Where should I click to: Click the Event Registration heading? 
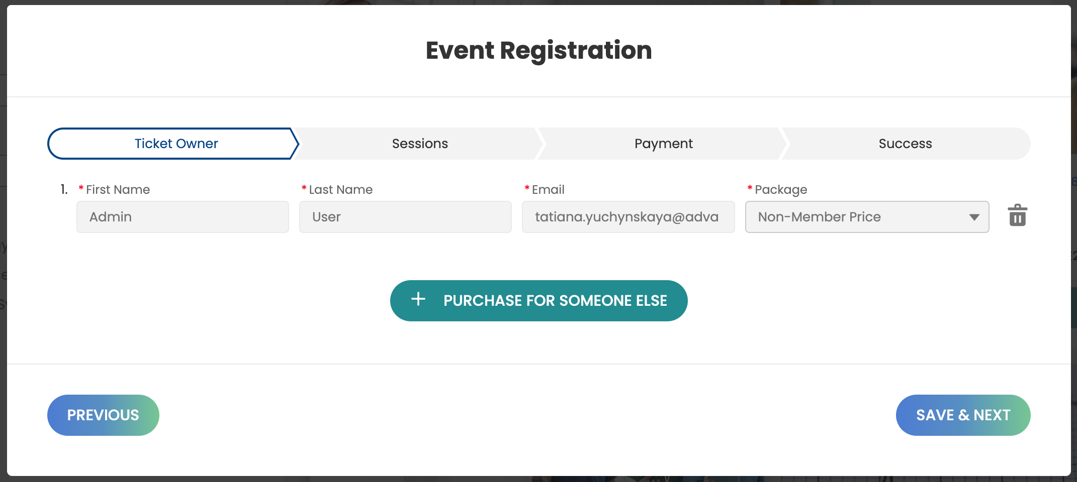pos(538,50)
